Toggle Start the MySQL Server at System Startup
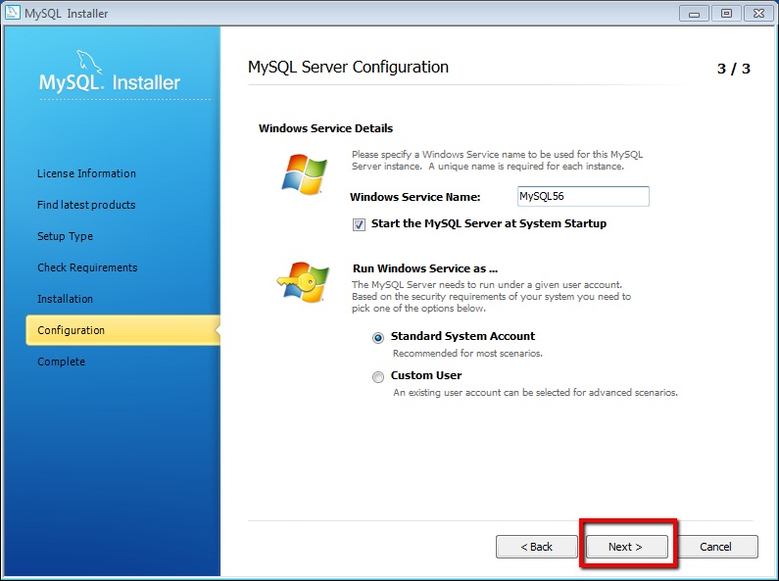The width and height of the screenshot is (779, 581). tap(359, 224)
